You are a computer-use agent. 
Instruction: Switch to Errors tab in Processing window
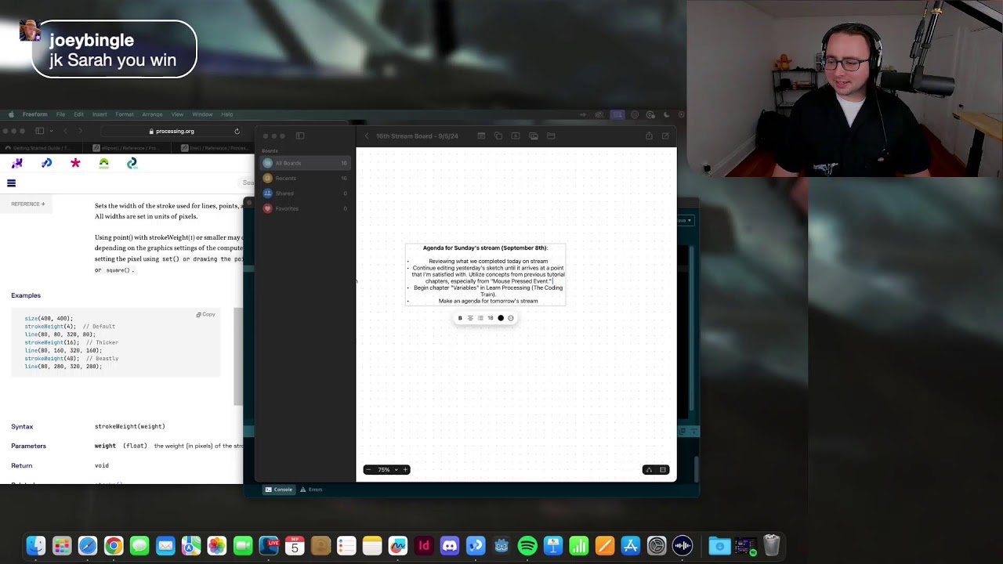[x=312, y=490]
